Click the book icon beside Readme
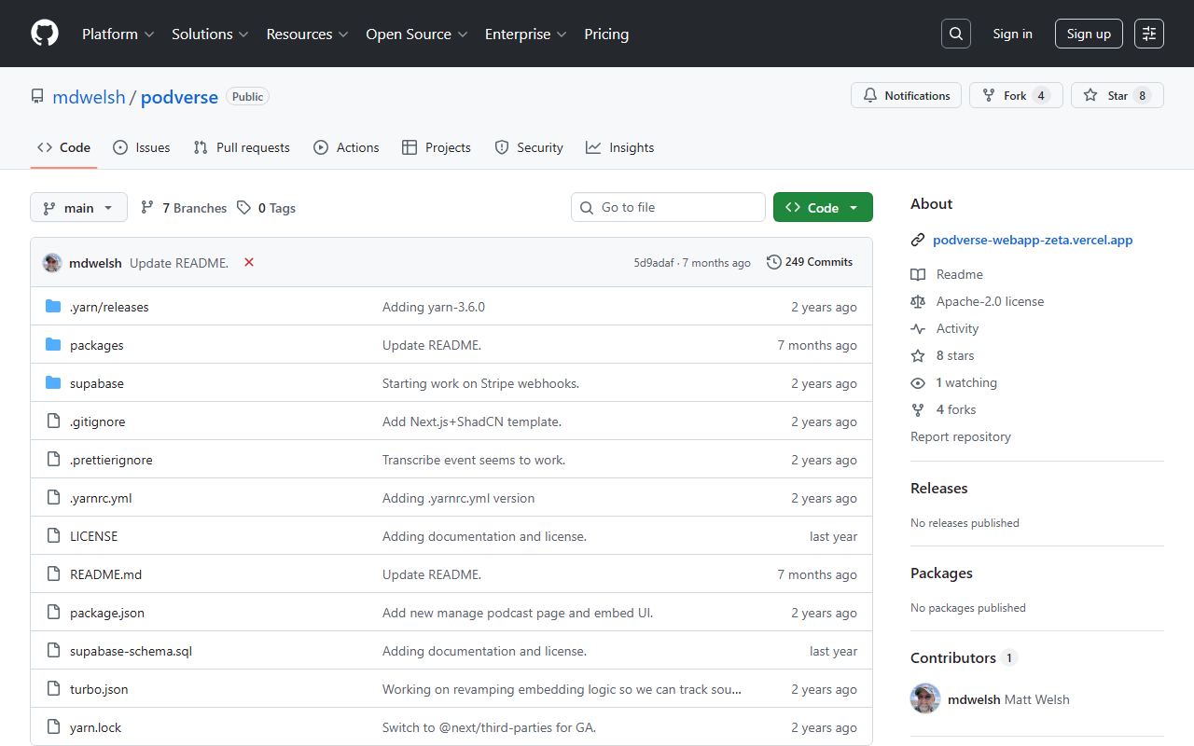1194x746 pixels. [918, 274]
